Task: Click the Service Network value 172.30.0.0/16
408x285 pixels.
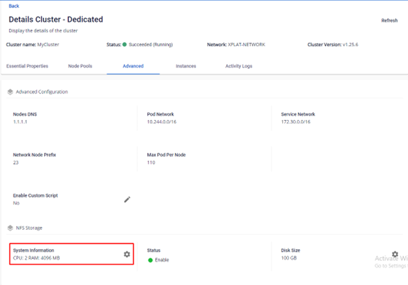Action: (x=296, y=123)
